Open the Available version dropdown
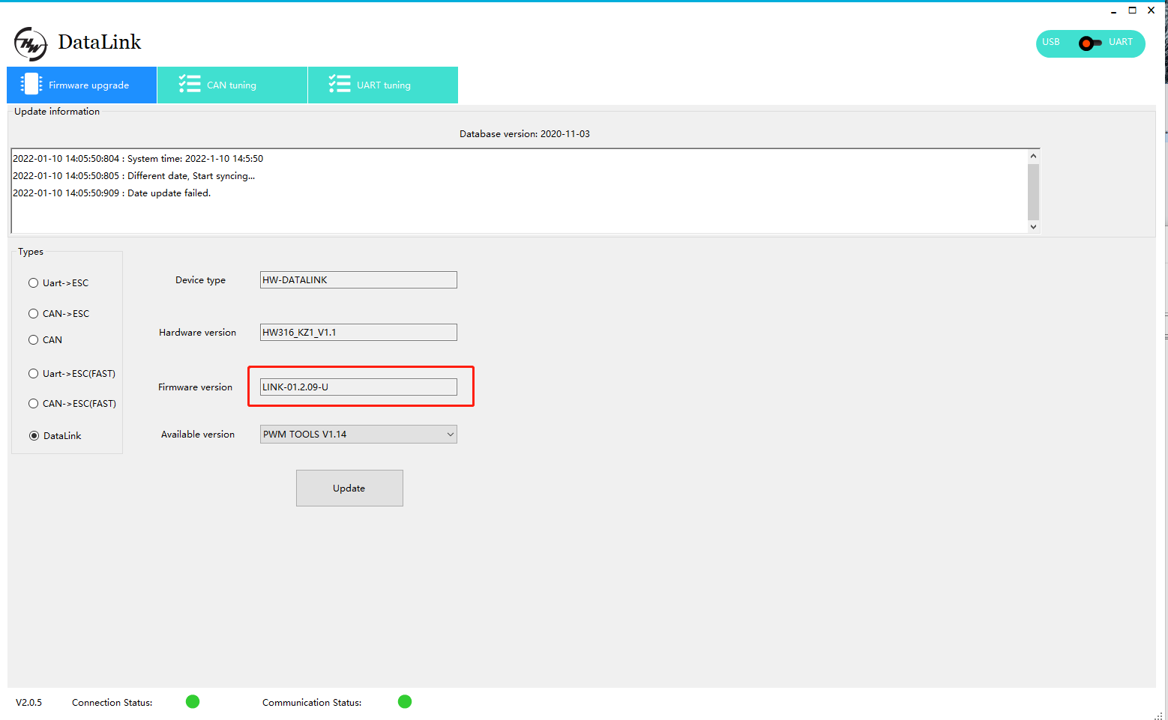1168x720 pixels. coord(449,434)
